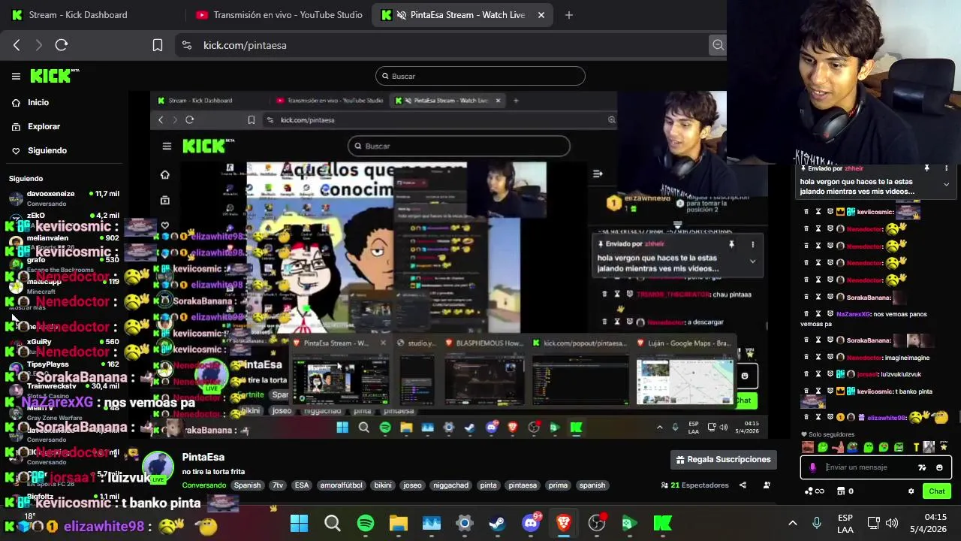Open Kick app from taskbar
This screenshot has height=541, width=961.
(662, 523)
